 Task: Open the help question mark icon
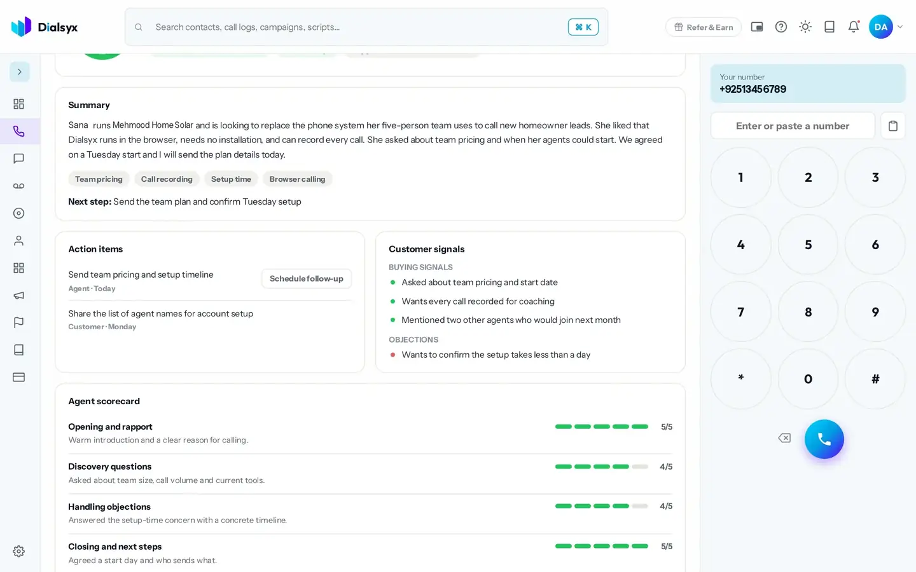tap(781, 27)
